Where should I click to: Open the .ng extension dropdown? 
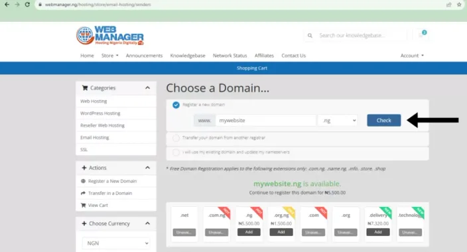(338, 120)
